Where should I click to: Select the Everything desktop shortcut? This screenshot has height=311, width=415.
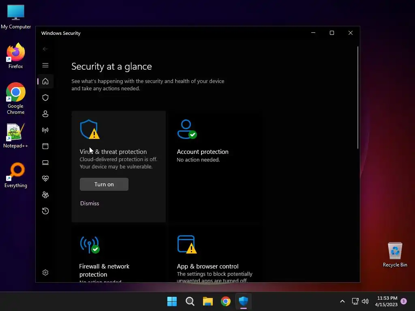[16, 175]
